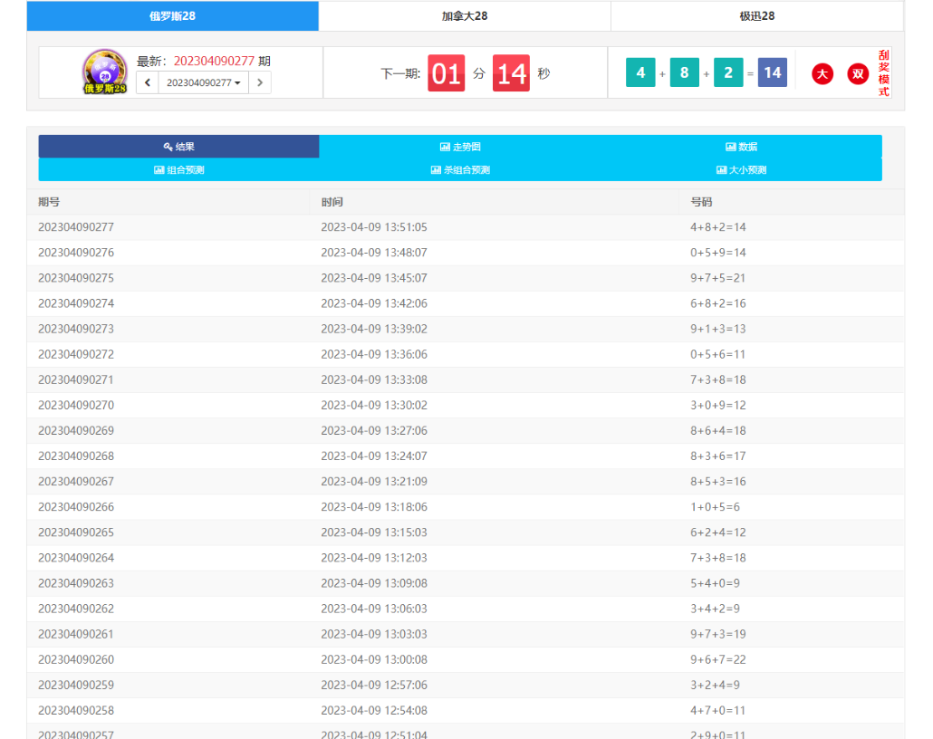Viewport: 933px width, 739px height.
Task: Click the time 2023-04-09 13:21:09
Action: 374,482
